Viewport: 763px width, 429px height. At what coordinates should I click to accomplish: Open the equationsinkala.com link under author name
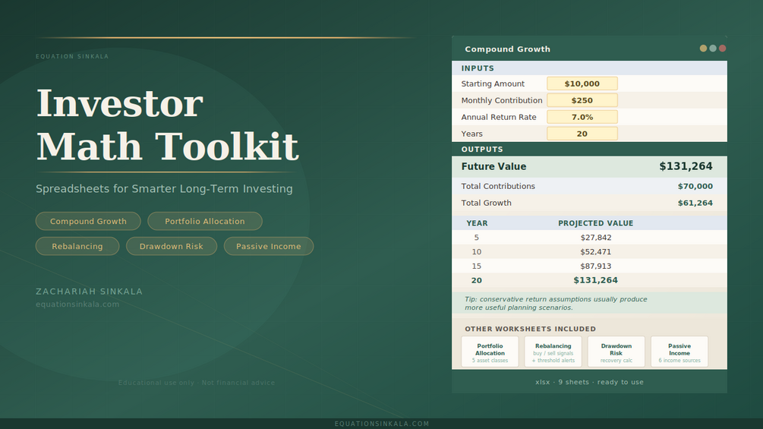(x=77, y=304)
